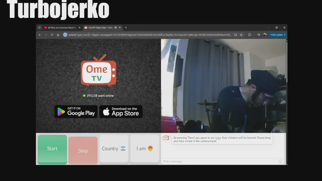
Task: Click the browser Forward arrow
Action: pyautogui.click(x=46, y=35)
